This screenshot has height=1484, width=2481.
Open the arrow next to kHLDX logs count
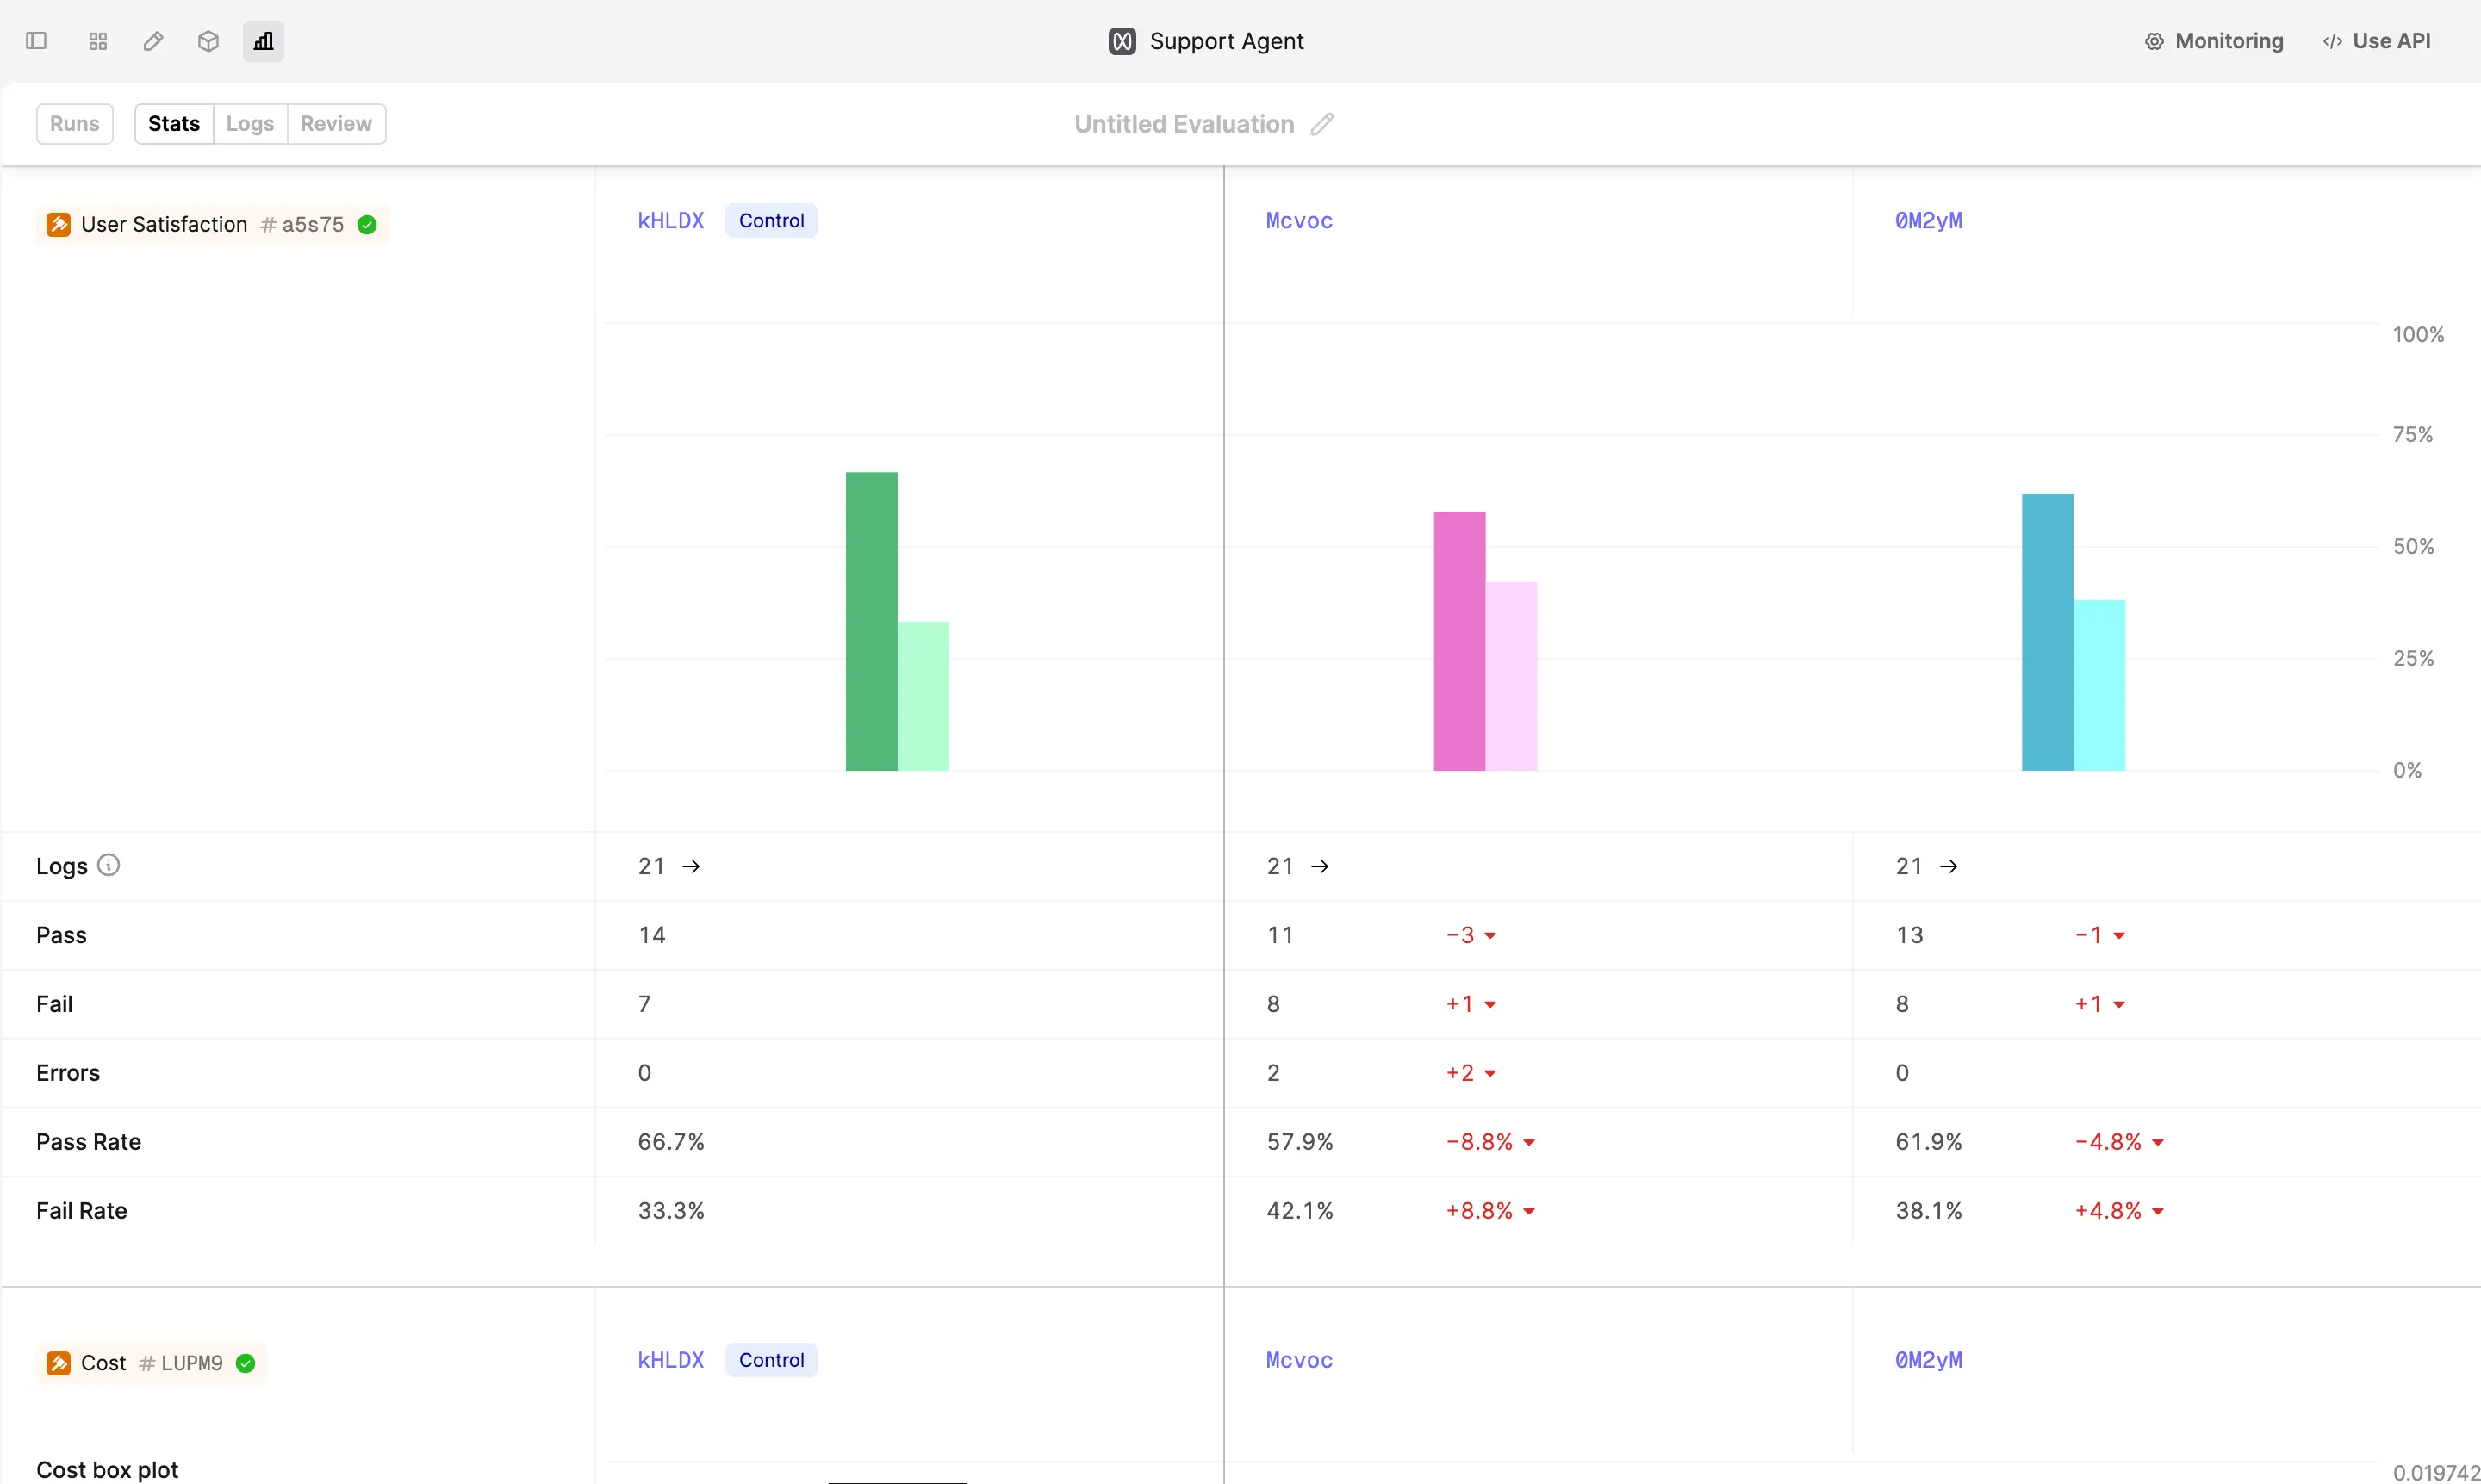click(691, 866)
